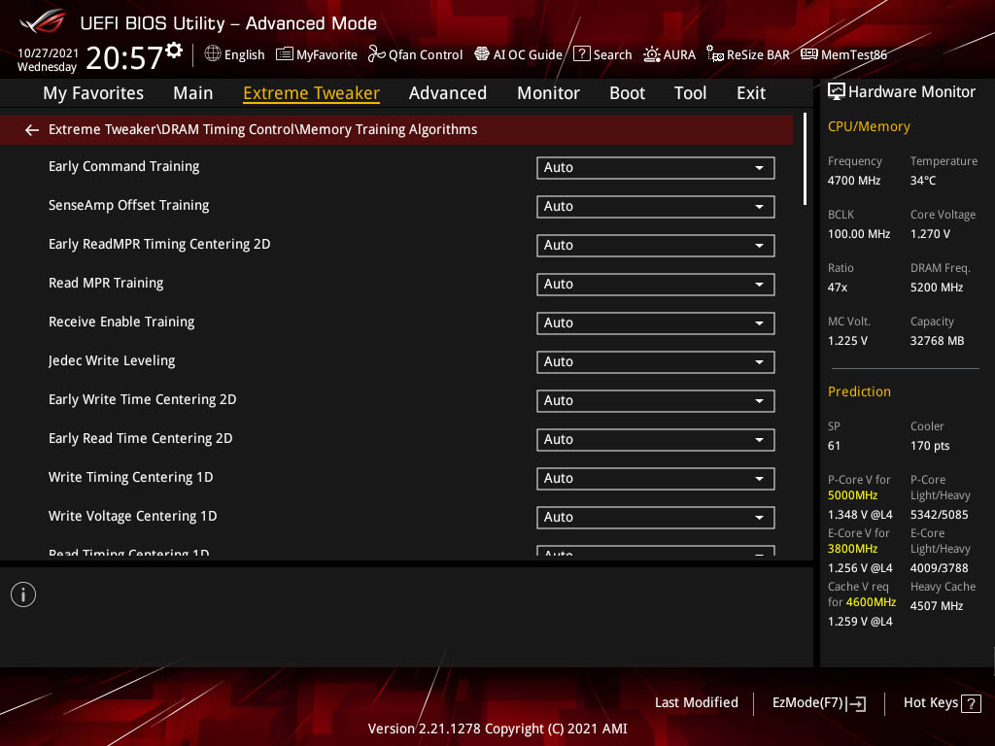Screen dimensions: 995x746
Task: Click Last Modified button
Action: click(x=697, y=703)
